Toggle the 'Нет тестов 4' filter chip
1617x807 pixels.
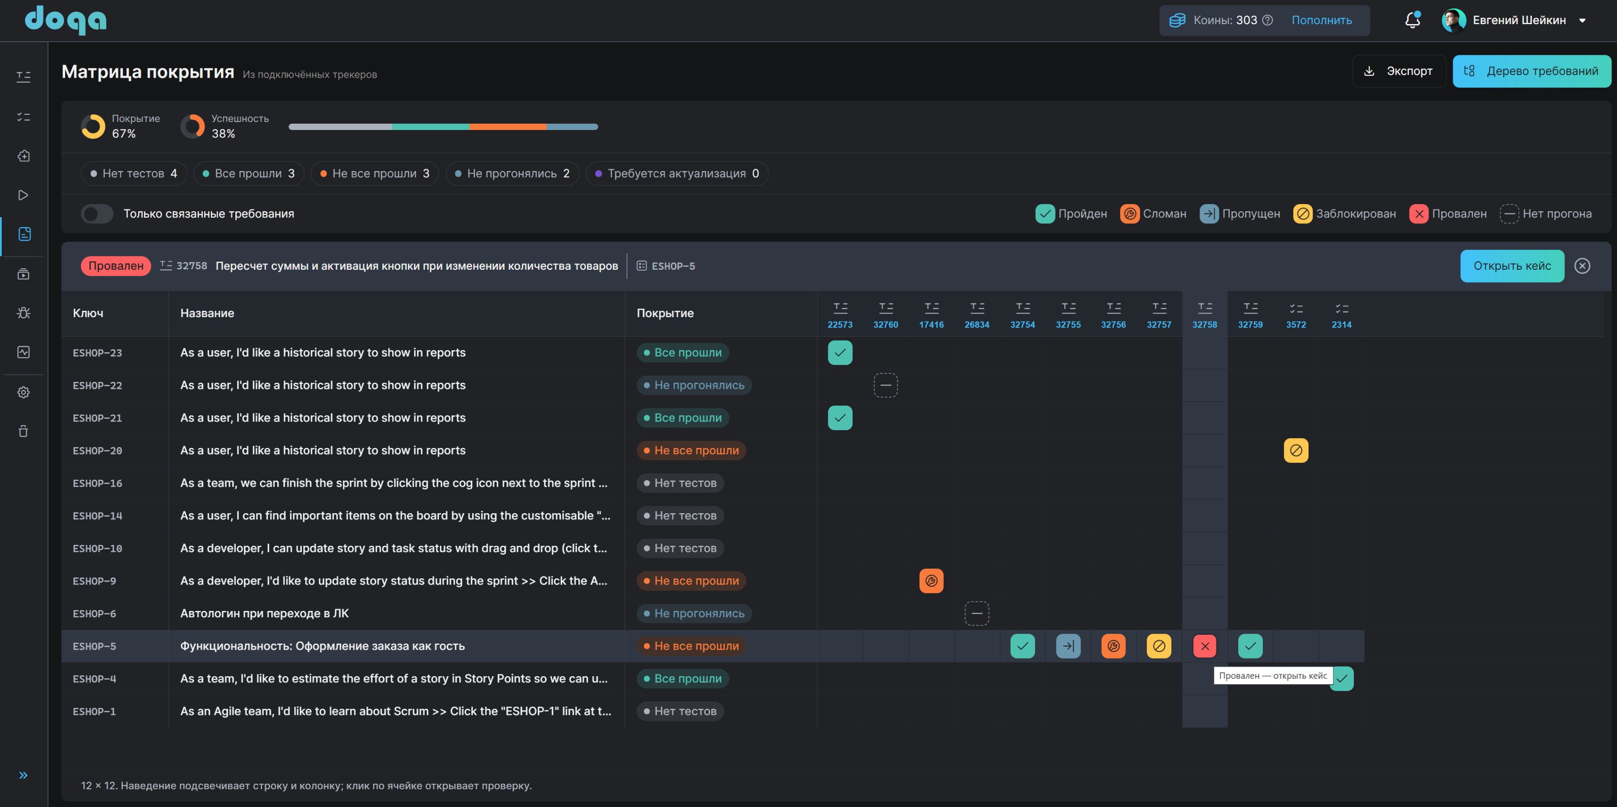(133, 174)
